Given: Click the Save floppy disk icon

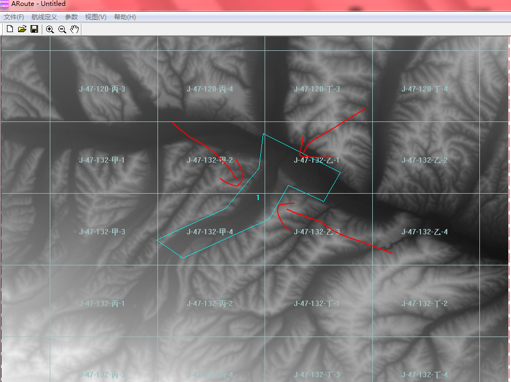Looking at the screenshot, I should [34, 29].
